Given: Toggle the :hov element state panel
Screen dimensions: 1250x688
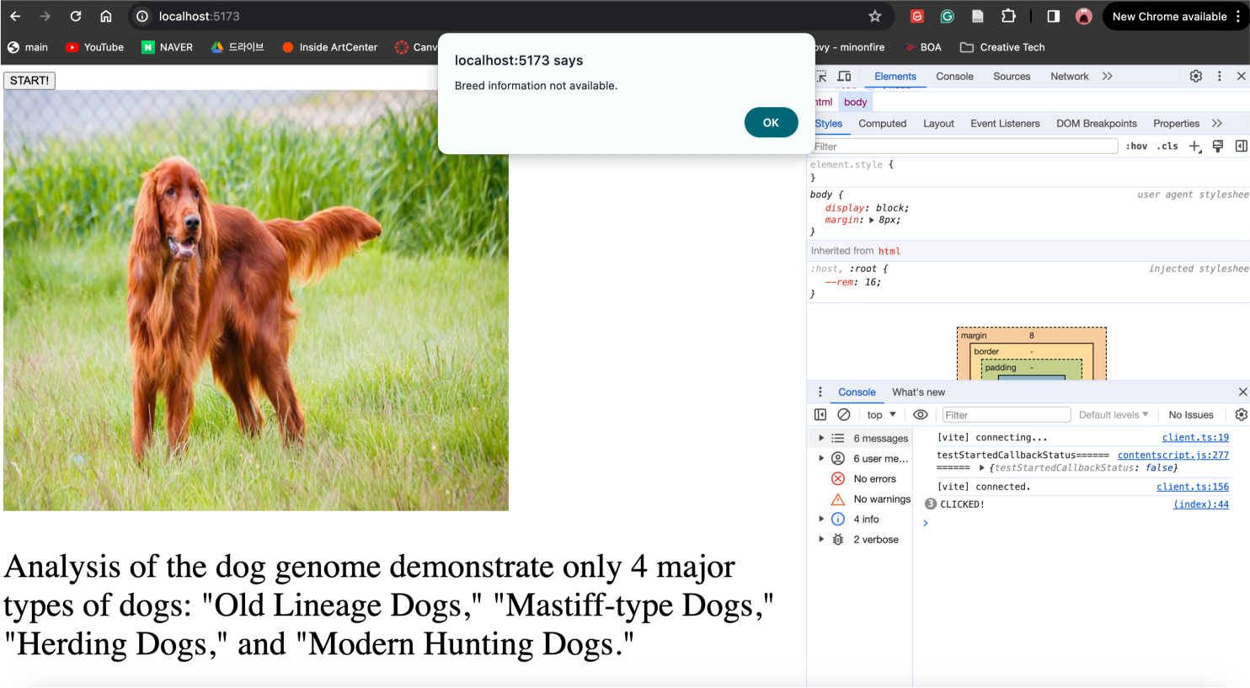Looking at the screenshot, I should [x=1137, y=147].
